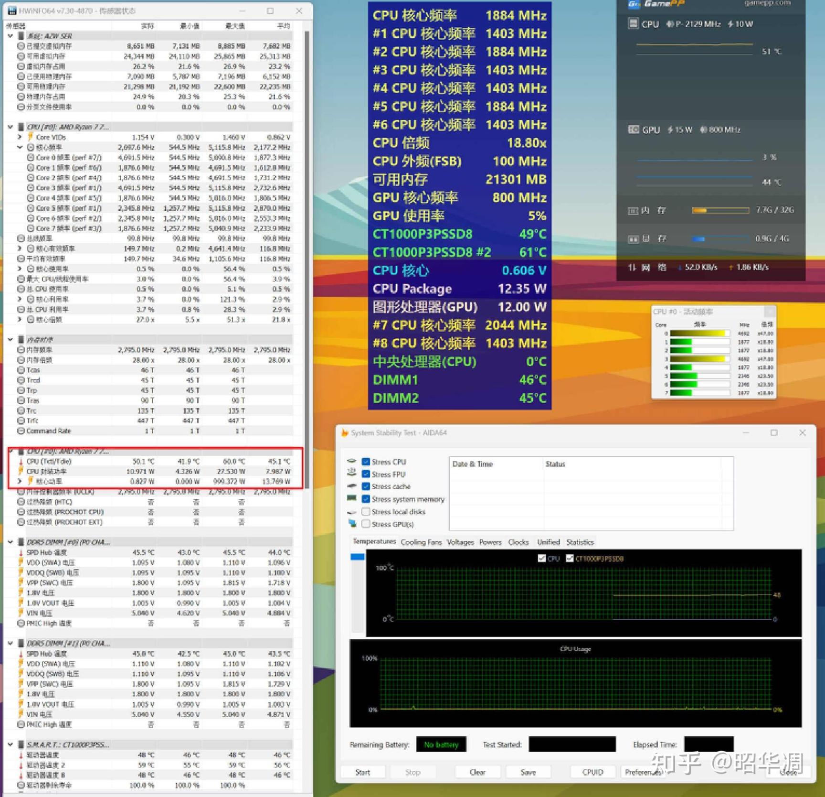Open the Cooling Fans tab
The width and height of the screenshot is (825, 797).
pyautogui.click(x=421, y=542)
